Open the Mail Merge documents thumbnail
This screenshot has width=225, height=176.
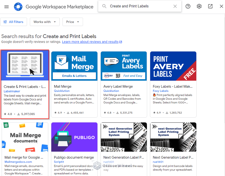pyautogui.click(x=25, y=137)
